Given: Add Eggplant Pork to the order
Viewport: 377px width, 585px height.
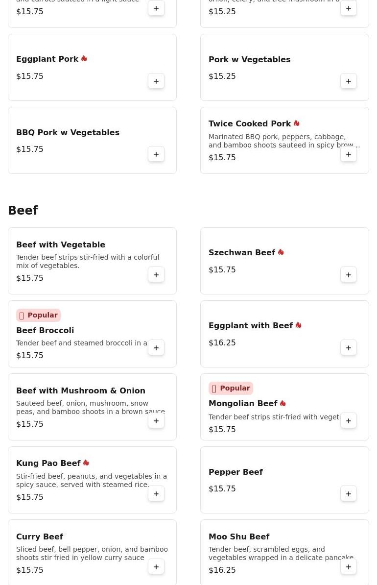Looking at the screenshot, I should (156, 81).
